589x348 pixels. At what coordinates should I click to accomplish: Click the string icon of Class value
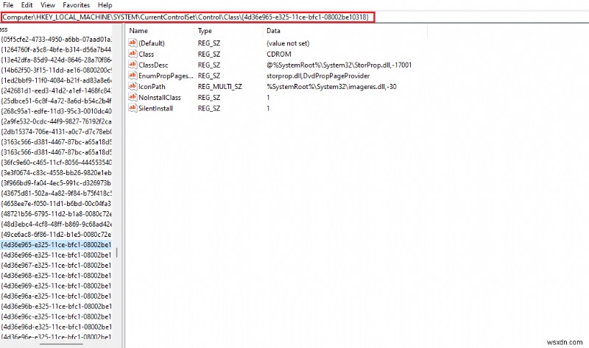[x=133, y=54]
